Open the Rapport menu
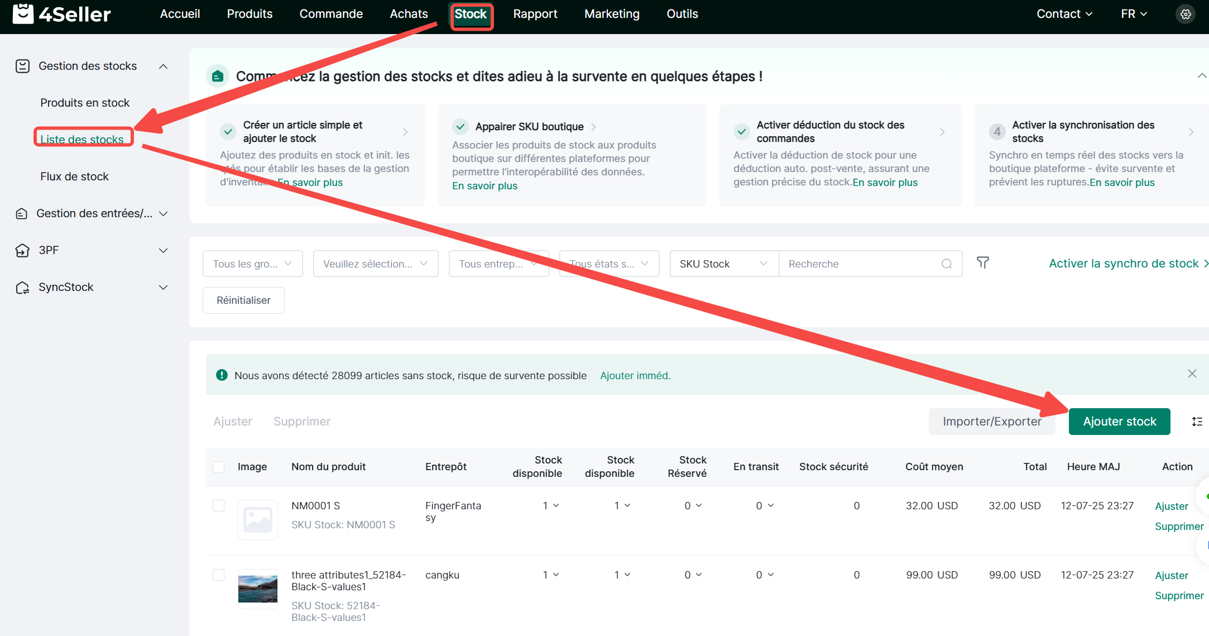 (x=535, y=14)
